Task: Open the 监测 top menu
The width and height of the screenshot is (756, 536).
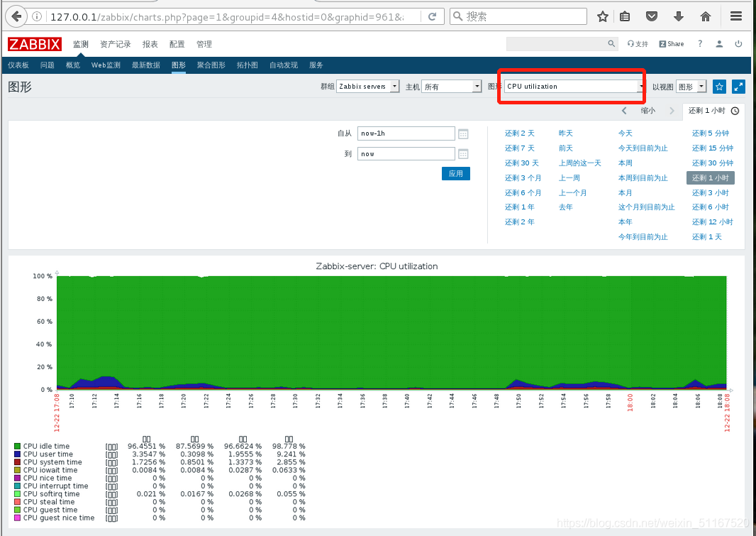Action: (x=81, y=45)
